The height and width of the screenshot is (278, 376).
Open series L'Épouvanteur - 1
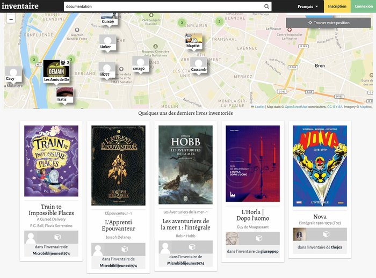[118, 213]
